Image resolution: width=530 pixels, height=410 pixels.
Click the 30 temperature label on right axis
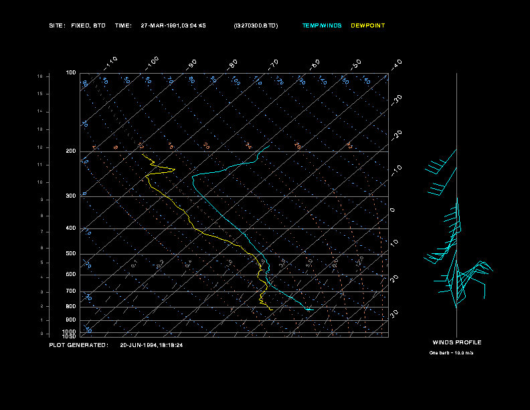point(394,314)
